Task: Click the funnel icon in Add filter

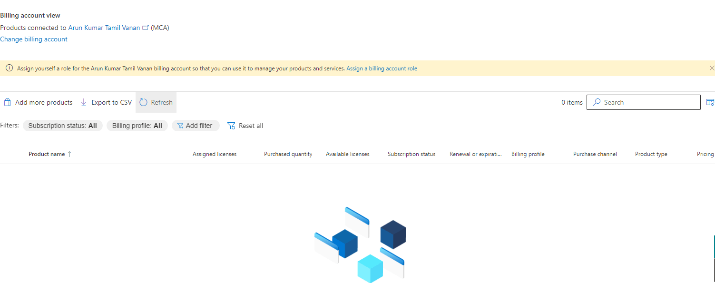Action: pyautogui.click(x=180, y=126)
